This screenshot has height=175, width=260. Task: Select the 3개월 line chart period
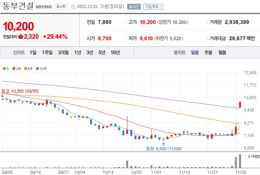pyautogui.click(x=63, y=52)
